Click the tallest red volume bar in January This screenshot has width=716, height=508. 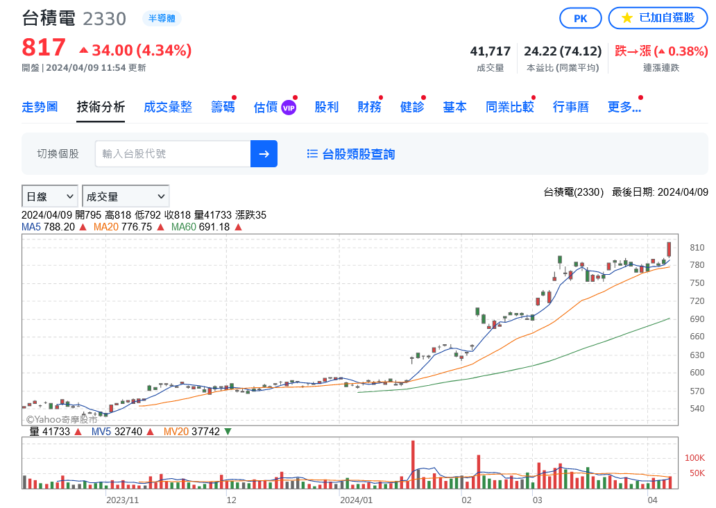point(413,464)
